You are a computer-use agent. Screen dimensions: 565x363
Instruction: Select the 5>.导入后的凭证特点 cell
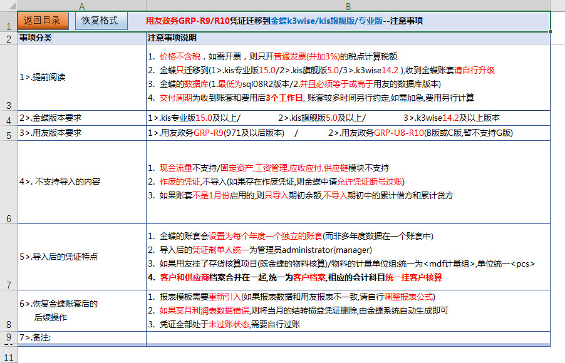point(82,257)
